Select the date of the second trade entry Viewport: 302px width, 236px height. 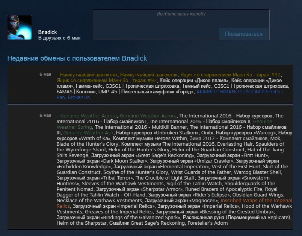[x=45, y=116]
